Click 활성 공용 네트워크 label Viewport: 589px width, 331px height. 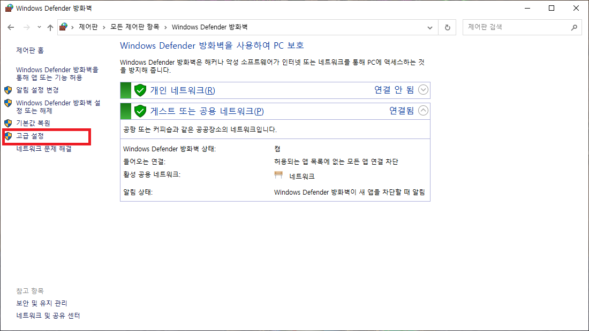point(152,174)
